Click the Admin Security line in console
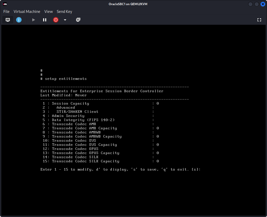The width and height of the screenshot is (267, 217). [68, 116]
